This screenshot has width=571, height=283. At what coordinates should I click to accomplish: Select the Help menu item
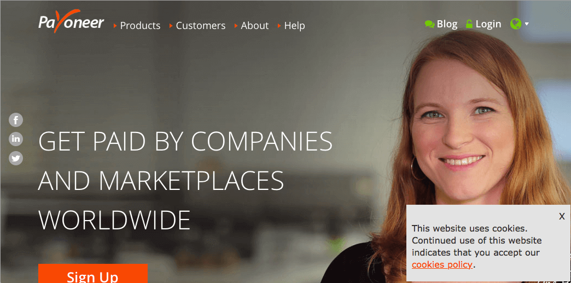[x=295, y=26]
